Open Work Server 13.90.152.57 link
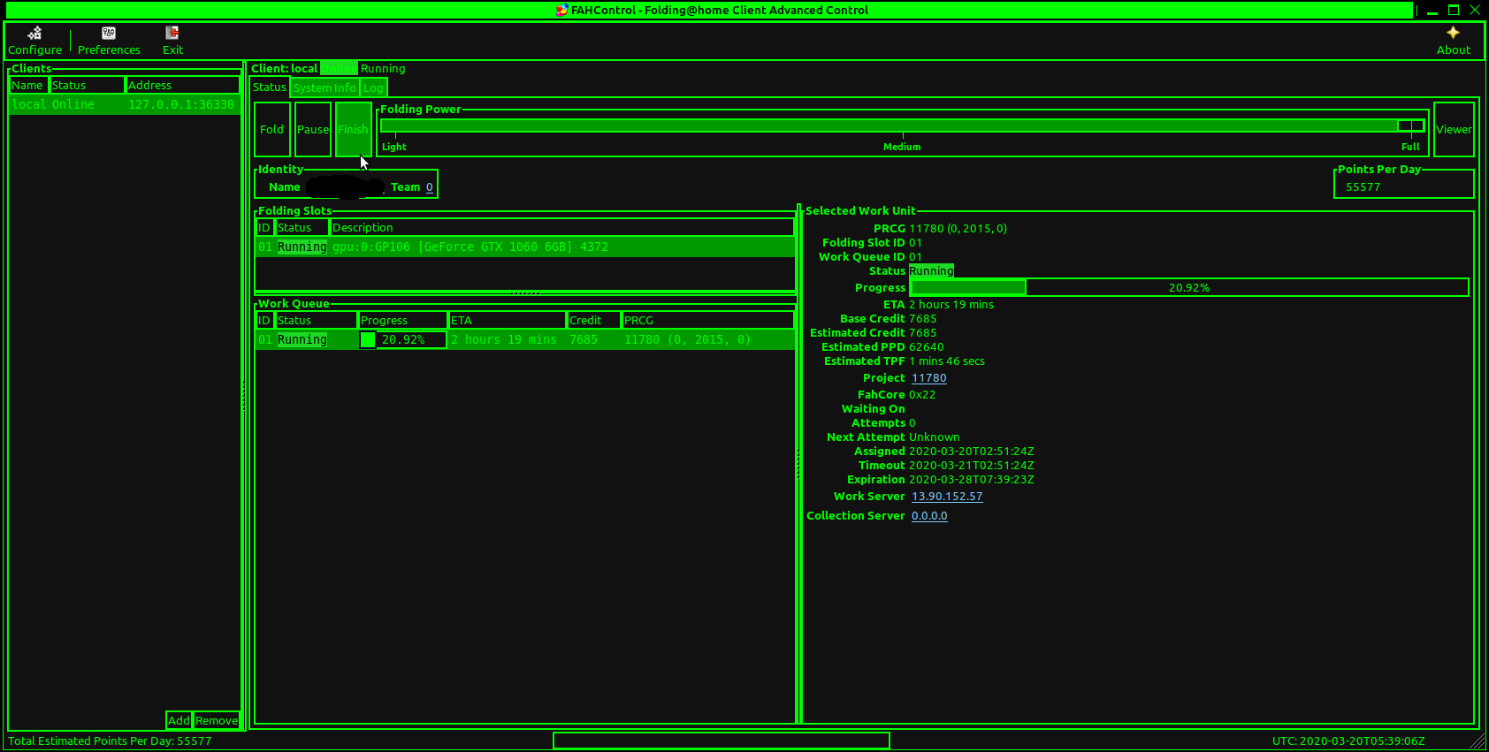 947,497
